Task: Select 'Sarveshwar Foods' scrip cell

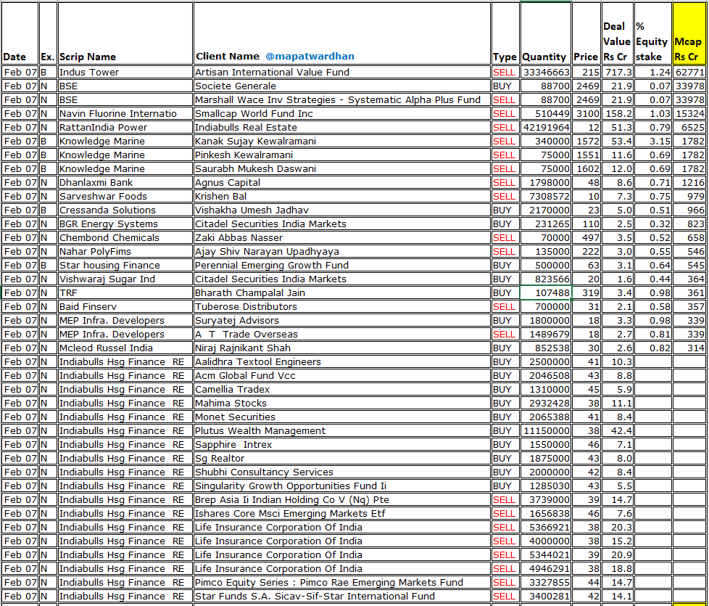Action: (x=125, y=197)
